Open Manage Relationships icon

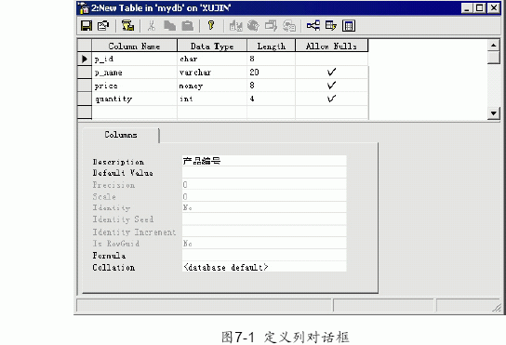(x=313, y=26)
